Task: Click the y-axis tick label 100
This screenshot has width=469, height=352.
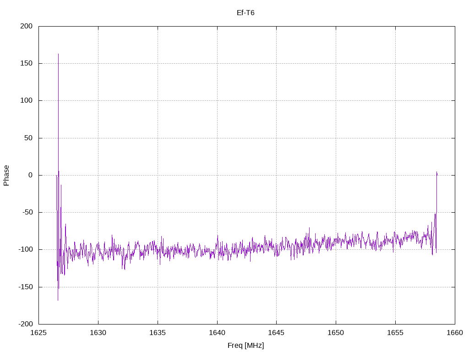Action: [x=26, y=100]
